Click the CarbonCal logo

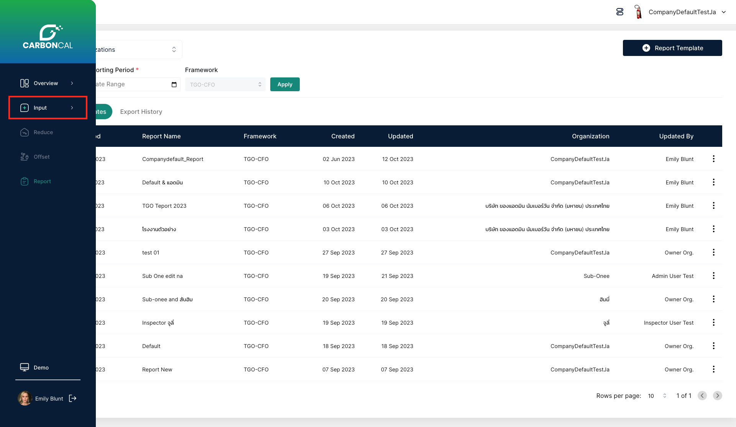[x=48, y=37]
